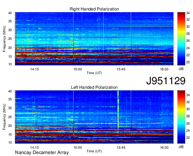Select the J951129 observation label
The height and width of the screenshot is (156, 193).
[x=166, y=81]
